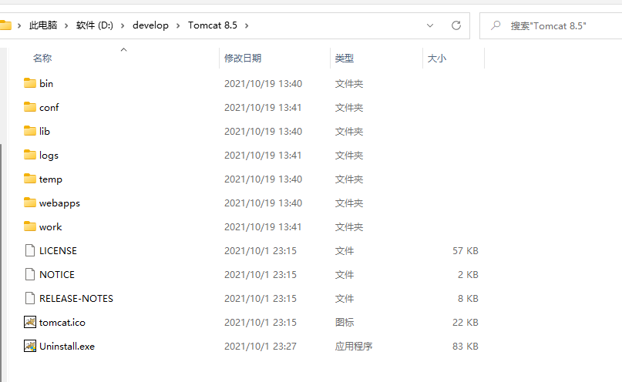Click the temp folder icon
622x382 pixels.
(x=30, y=179)
